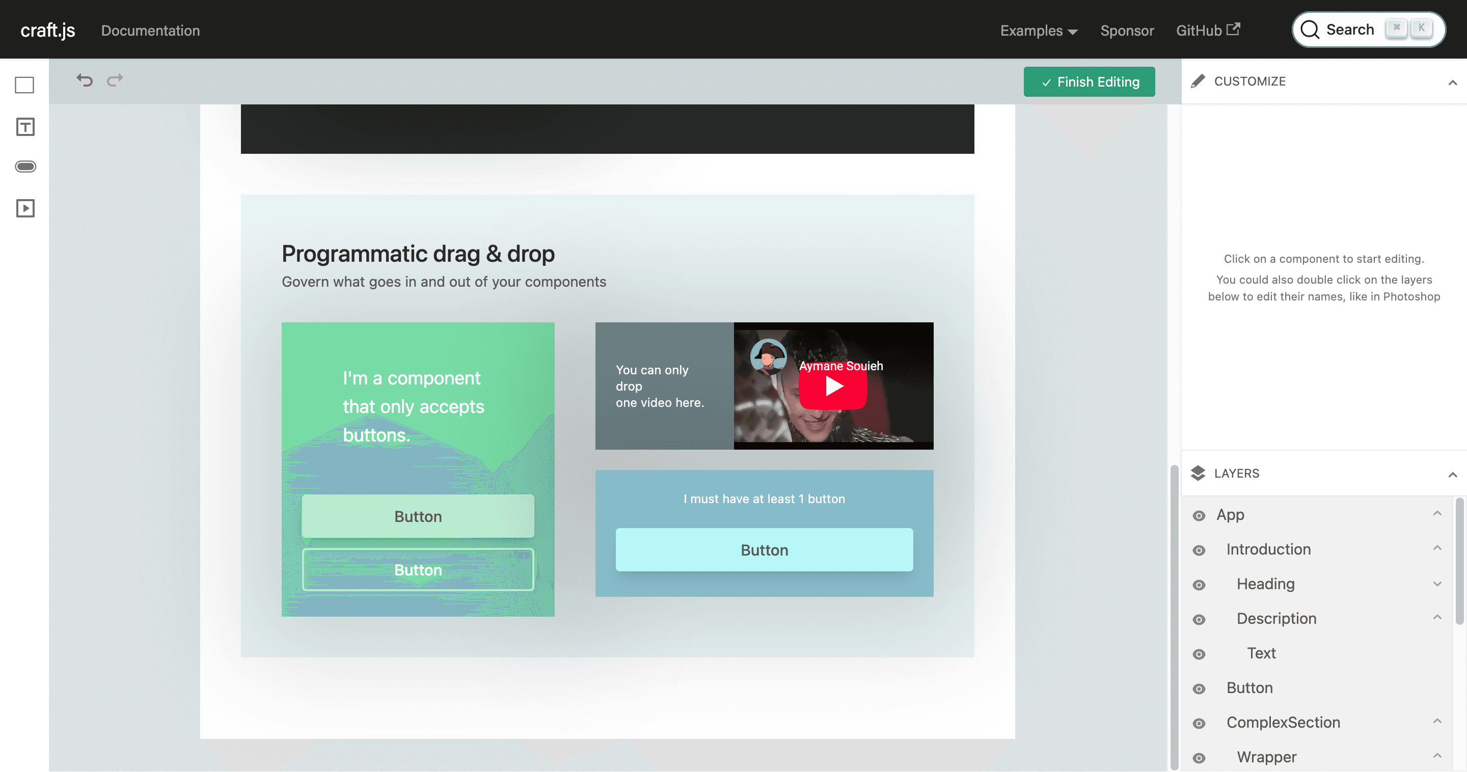Select the 'I'm a component that only accepts buttons' text
This screenshot has width=1467, height=772.
[414, 406]
